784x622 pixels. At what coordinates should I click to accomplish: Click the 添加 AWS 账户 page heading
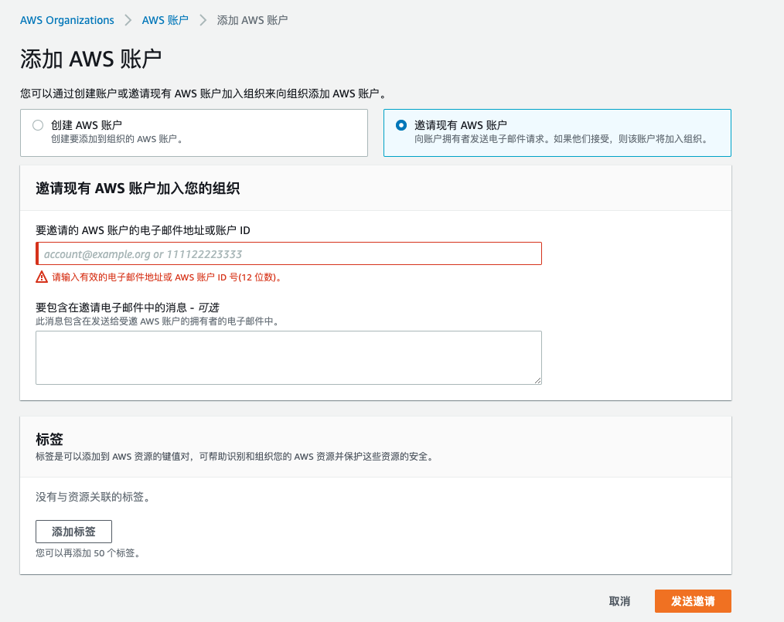(x=90, y=59)
